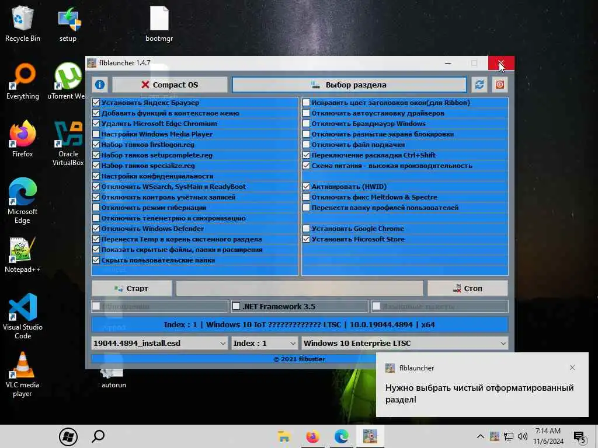Screen dimensions: 598x448
Task: Expand the Index : 1 dropdown
Action: pyautogui.click(x=265, y=343)
